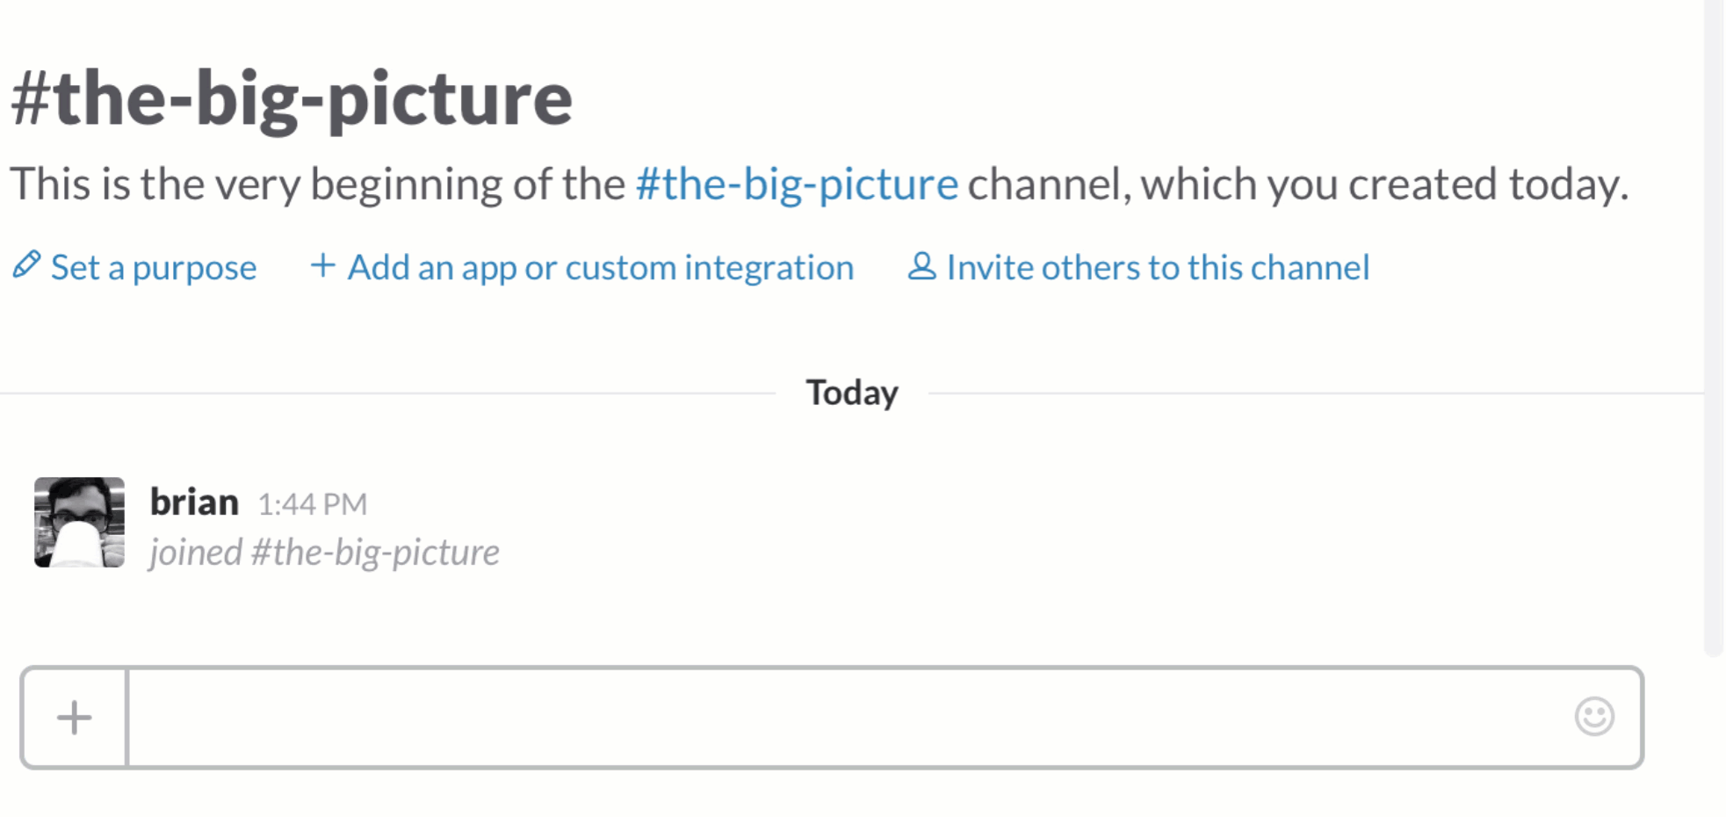Select the joined #the-big-picture system message

tap(324, 553)
